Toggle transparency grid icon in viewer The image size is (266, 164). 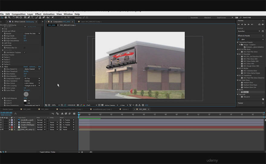pos(102,105)
